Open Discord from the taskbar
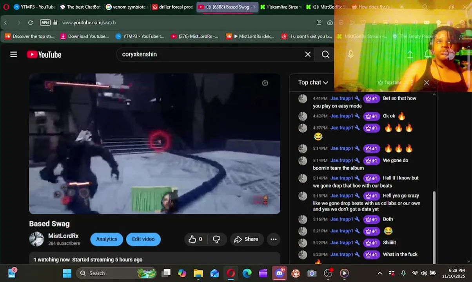The width and height of the screenshot is (472, 282). [x=280, y=273]
